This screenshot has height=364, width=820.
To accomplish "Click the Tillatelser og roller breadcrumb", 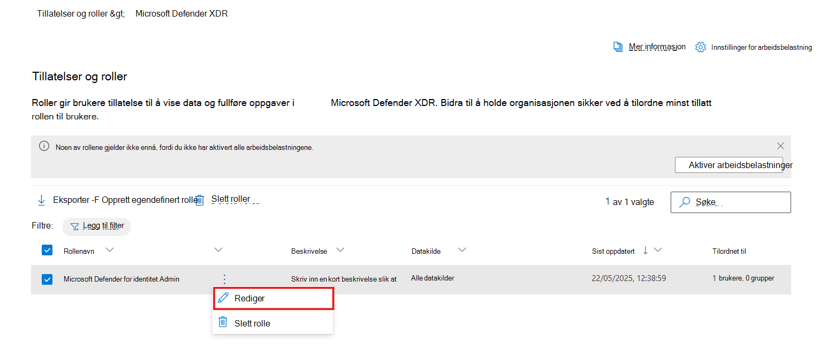I will coord(73,14).
